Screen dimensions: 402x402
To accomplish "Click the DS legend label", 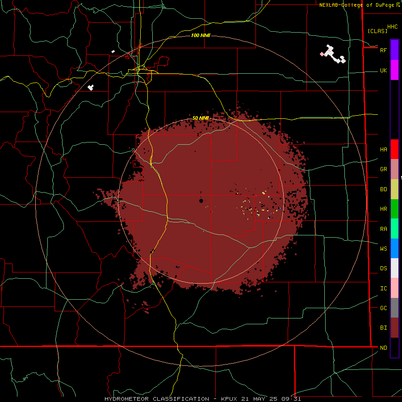I will point(383,268).
